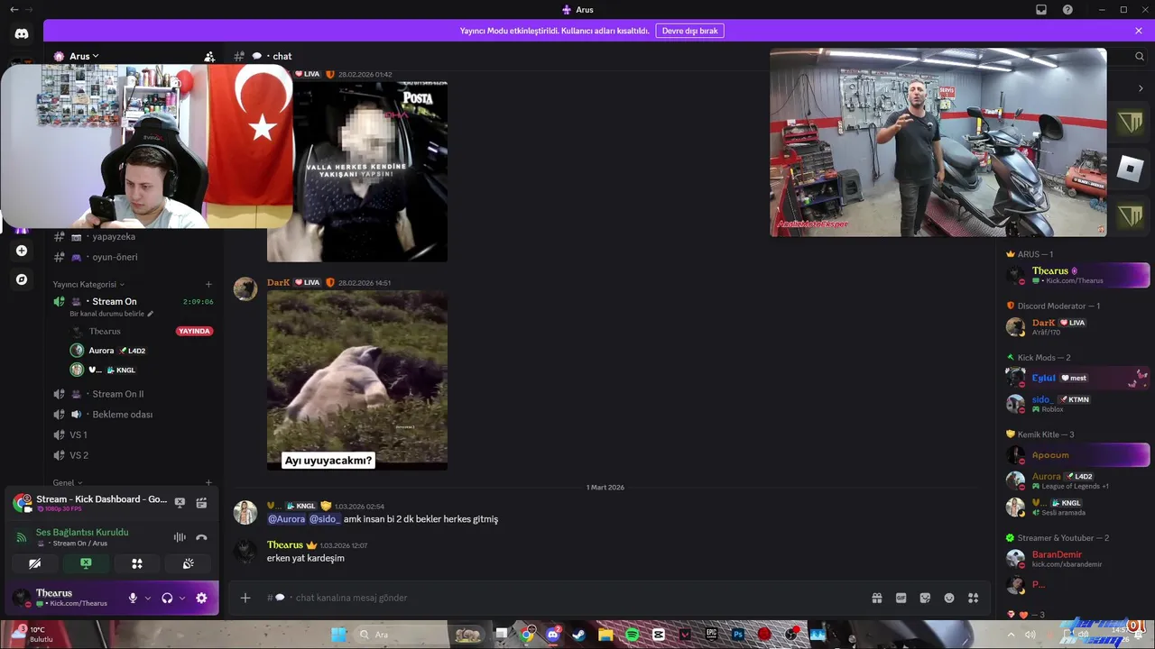Image resolution: width=1155 pixels, height=649 pixels.
Task: Open the clips clapperboard icon
Action: [201, 503]
